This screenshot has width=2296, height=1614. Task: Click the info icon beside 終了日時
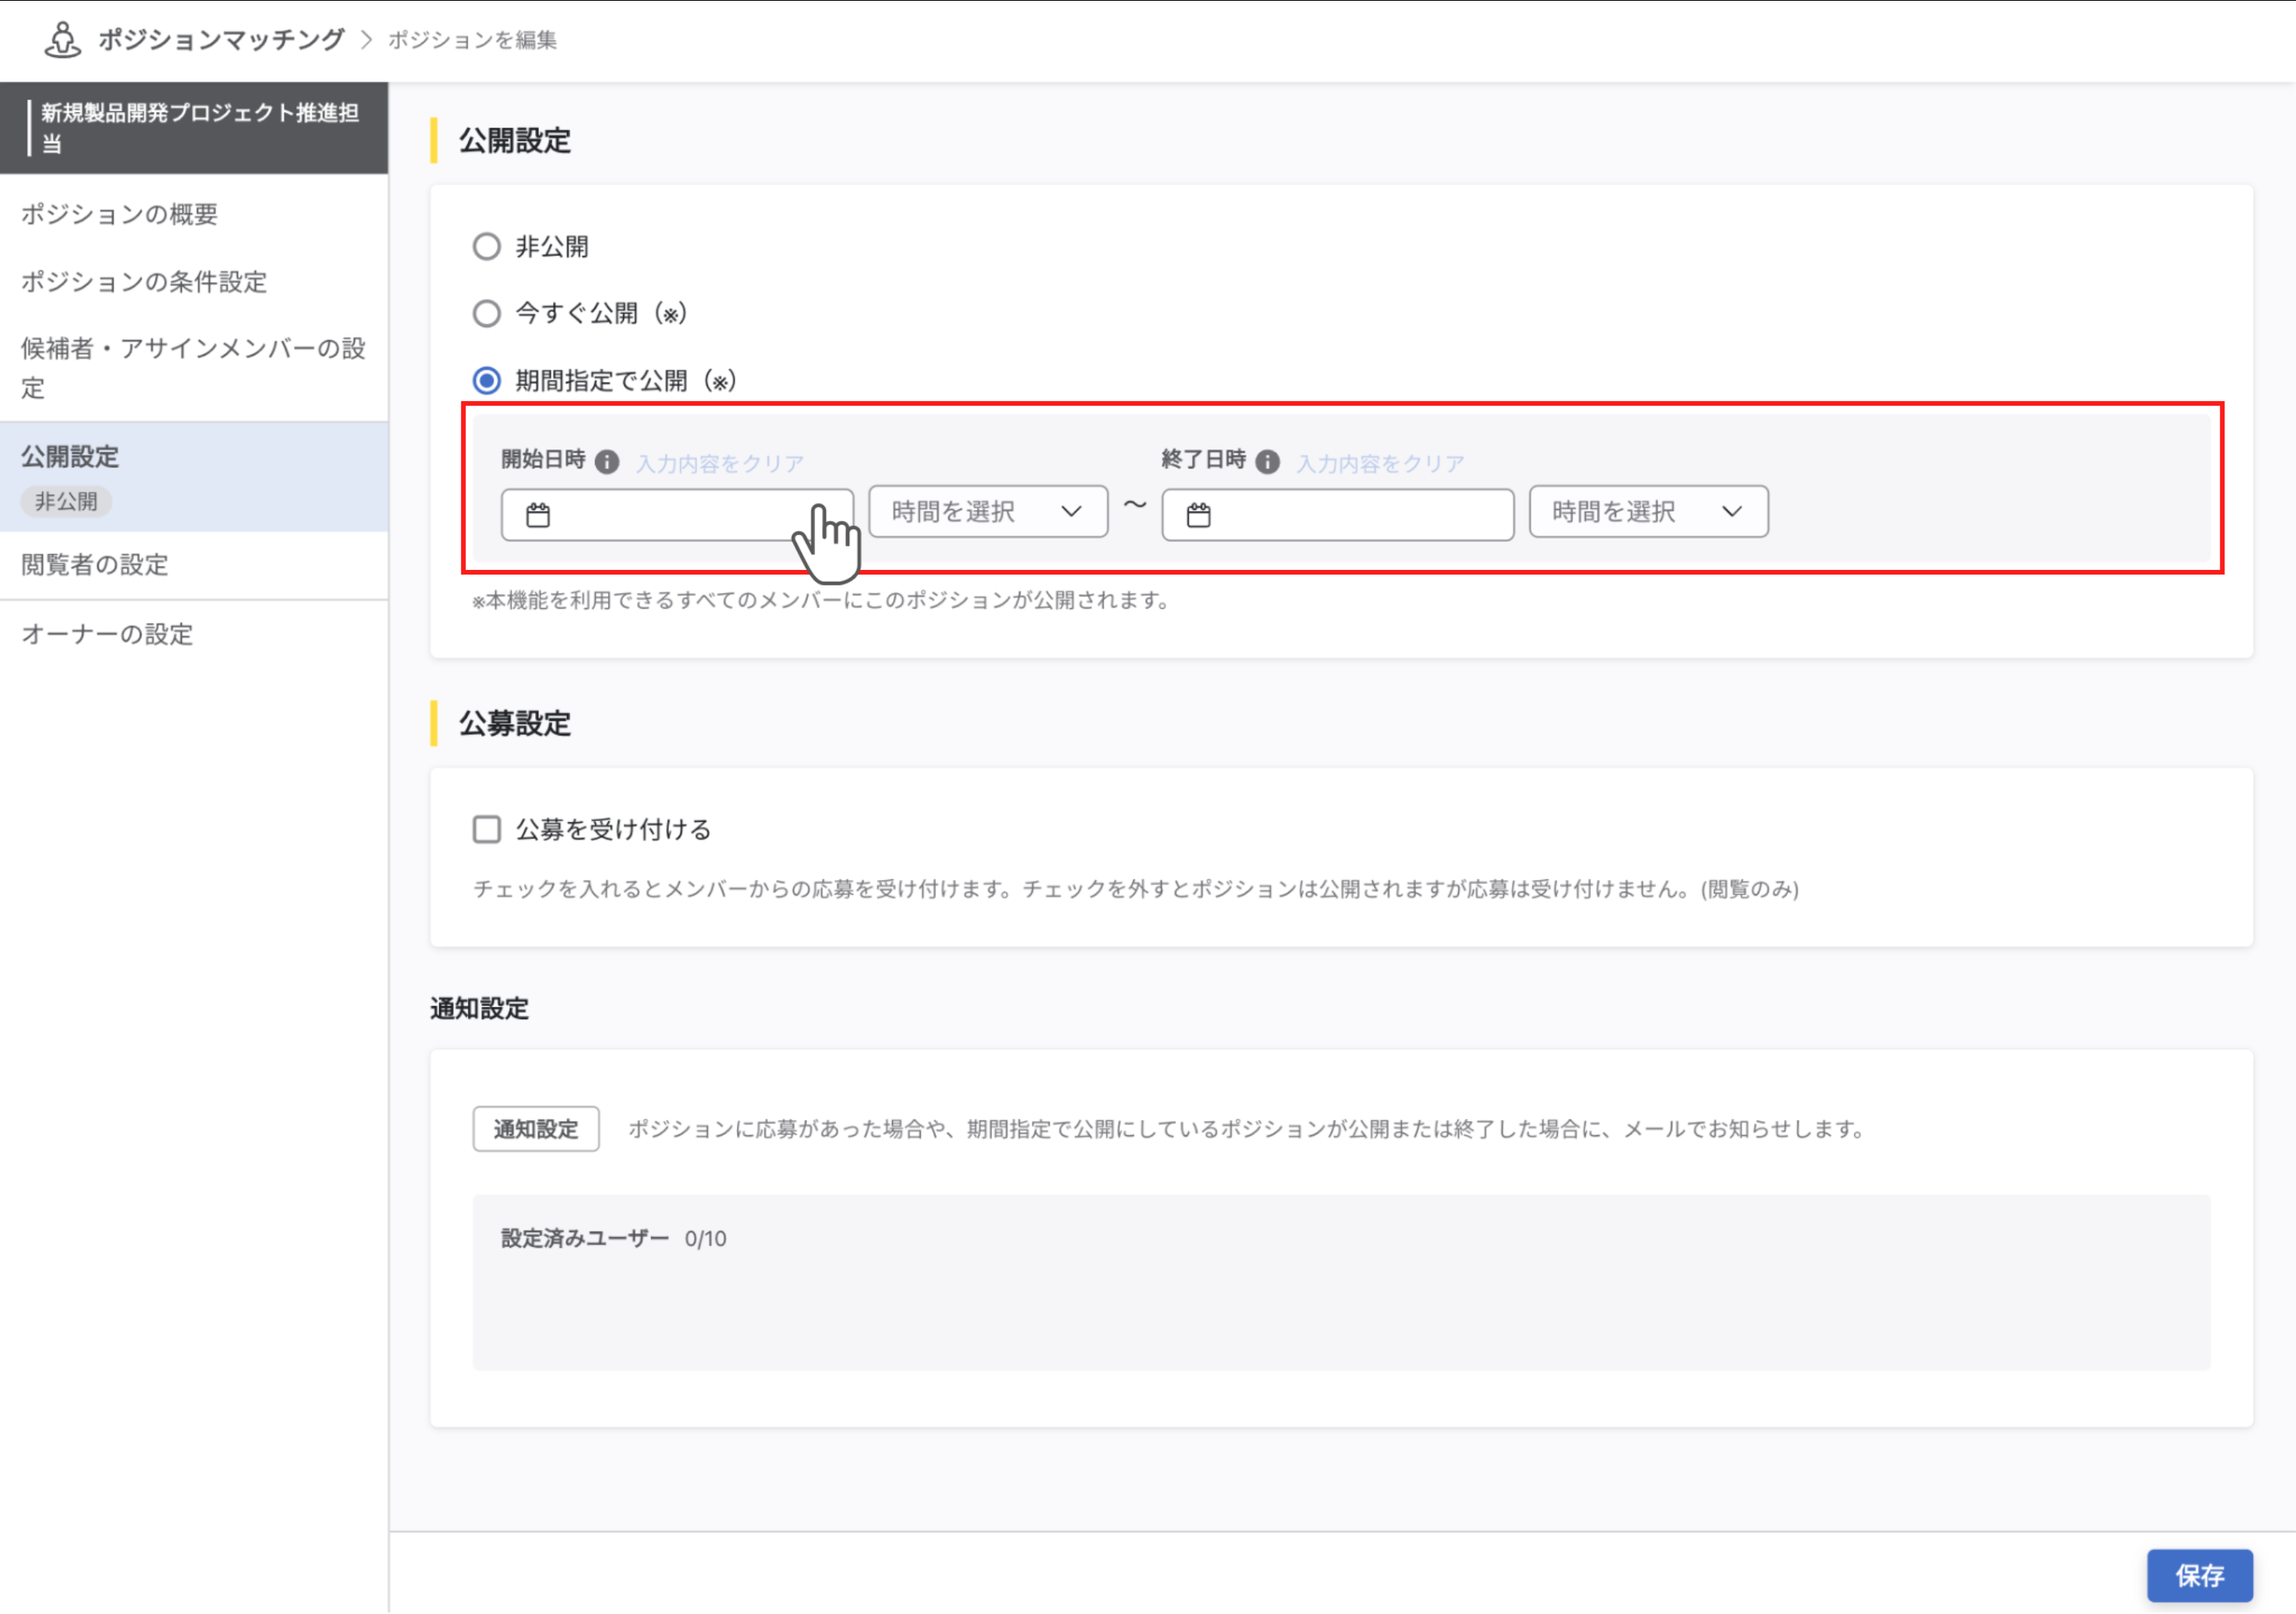tap(1268, 462)
